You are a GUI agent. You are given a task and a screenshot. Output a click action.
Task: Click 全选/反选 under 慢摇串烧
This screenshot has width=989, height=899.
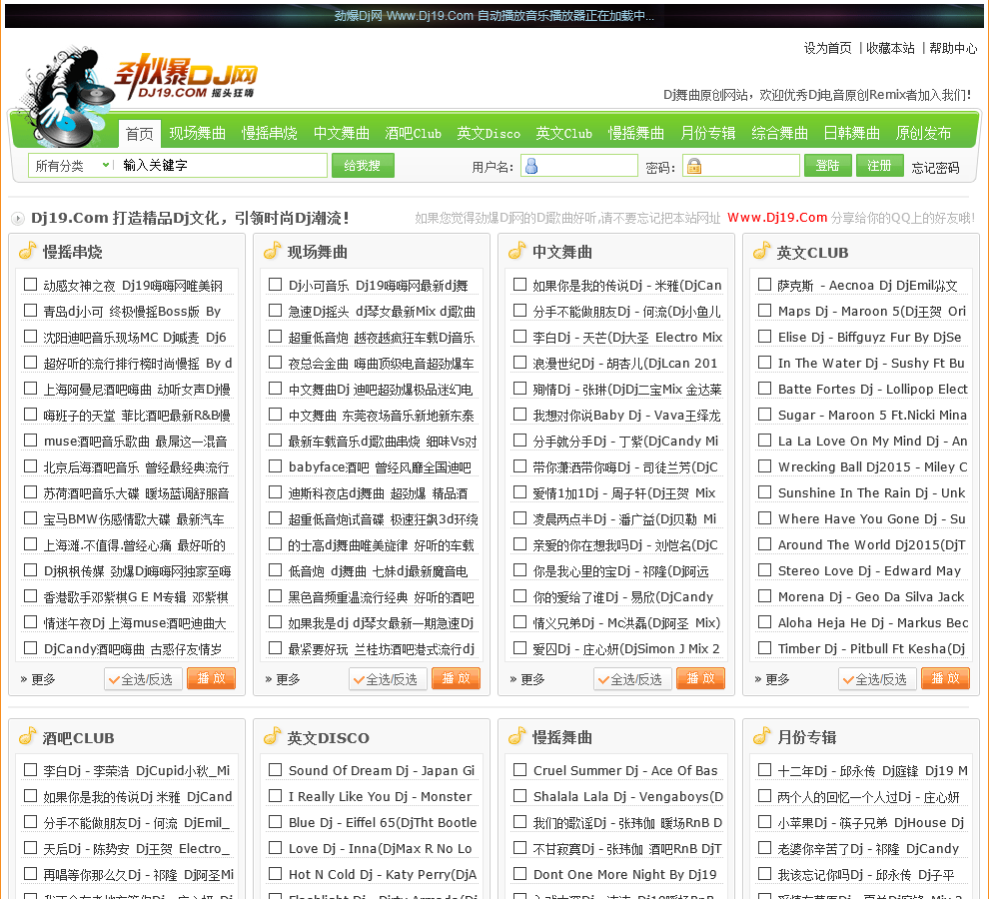click(143, 679)
